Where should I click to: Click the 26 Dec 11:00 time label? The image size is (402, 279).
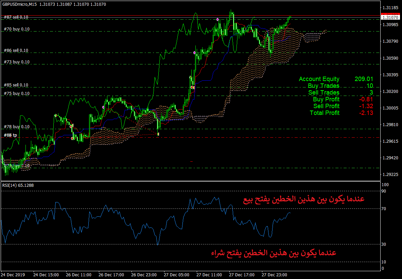point(78,275)
